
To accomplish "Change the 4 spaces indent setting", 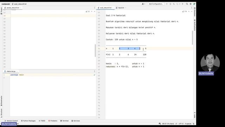I will point(188,124).
